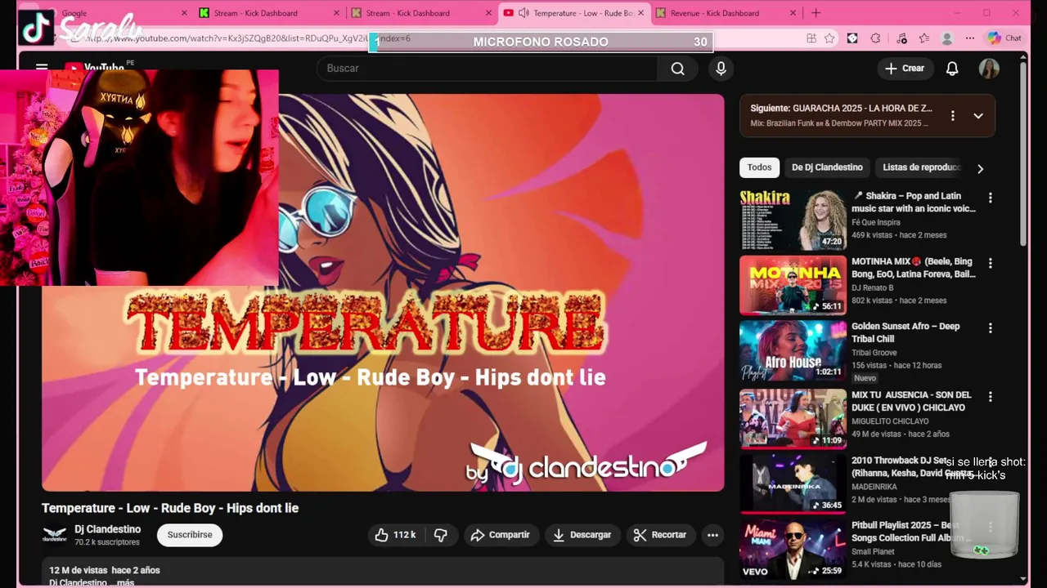Switch to the first Stream - Kick Dashboard tab
Viewport: 1047px width, 588px height.
point(268,13)
